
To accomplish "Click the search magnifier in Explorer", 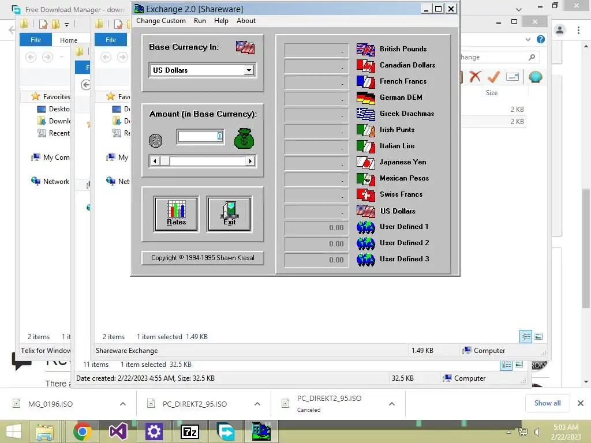I will click(532, 57).
